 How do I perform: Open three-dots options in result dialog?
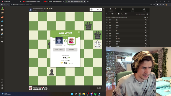coord(54,41)
